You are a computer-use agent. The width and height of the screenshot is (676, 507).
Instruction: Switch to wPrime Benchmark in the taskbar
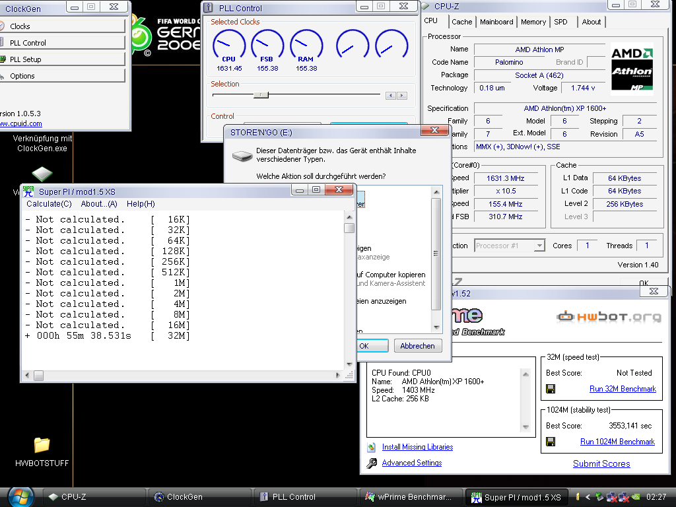tap(410, 496)
